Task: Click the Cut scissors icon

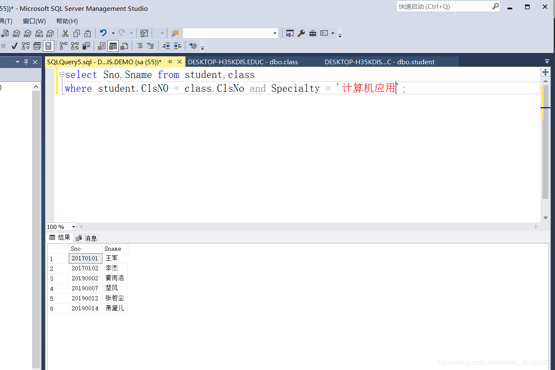Action: 65,33
